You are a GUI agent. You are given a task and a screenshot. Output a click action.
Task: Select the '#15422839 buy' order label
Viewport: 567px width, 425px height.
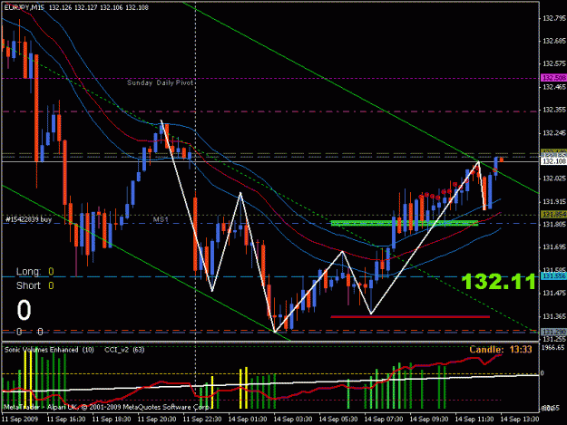(x=28, y=219)
